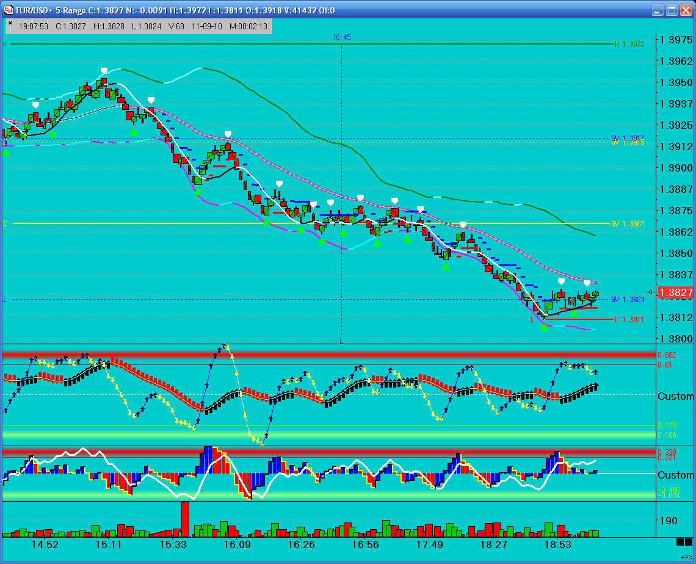The height and width of the screenshot is (564, 696).
Task: Click the 0.106 oscillator level value
Action: [x=667, y=435]
